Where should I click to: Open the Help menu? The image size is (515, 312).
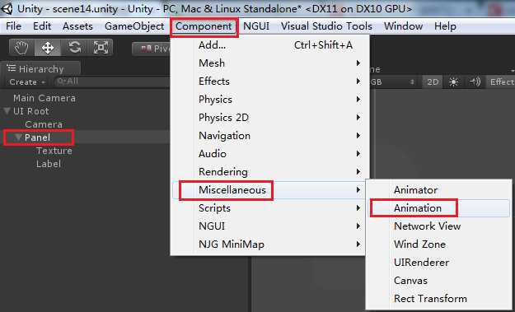click(445, 26)
